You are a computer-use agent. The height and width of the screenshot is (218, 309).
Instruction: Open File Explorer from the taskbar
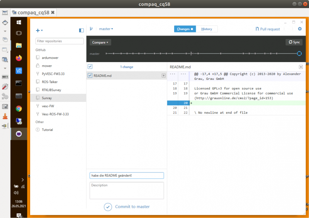click(19, 46)
